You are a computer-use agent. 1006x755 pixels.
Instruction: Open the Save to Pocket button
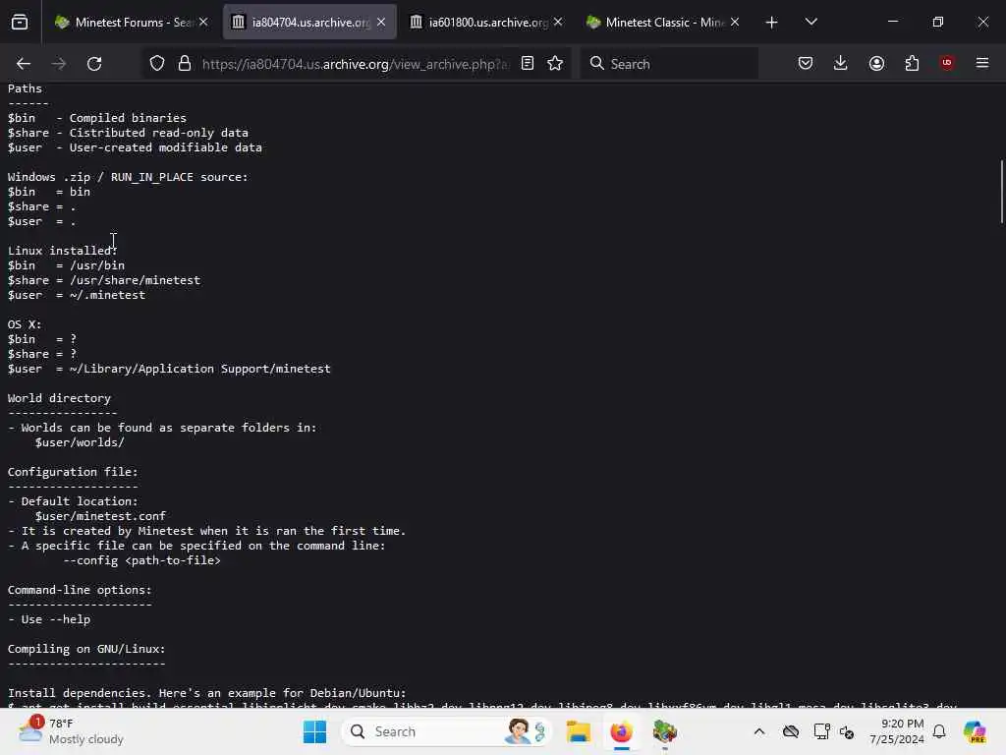(806, 63)
